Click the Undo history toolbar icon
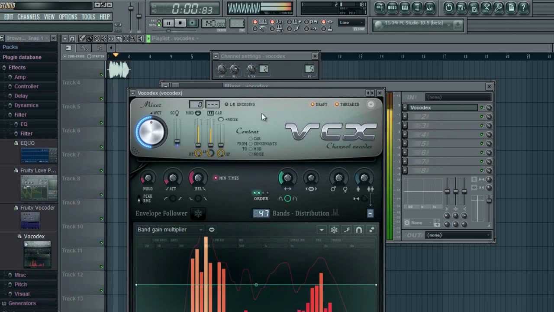The width and height of the screenshot is (554, 312). [449, 7]
